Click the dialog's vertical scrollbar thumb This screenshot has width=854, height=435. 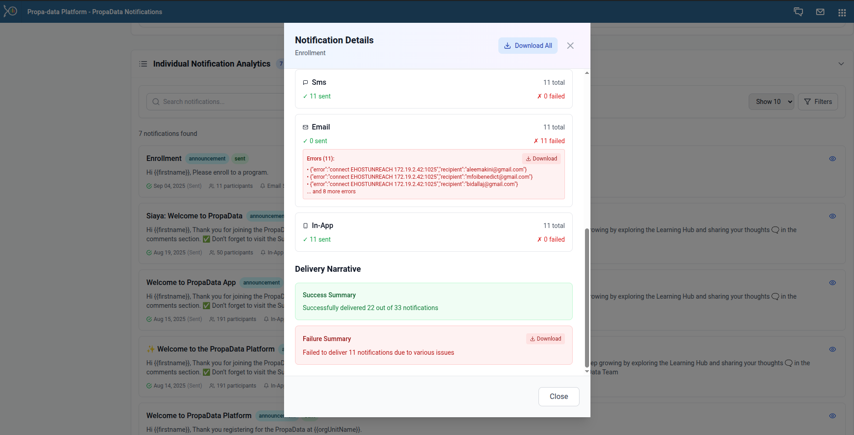[587, 296]
